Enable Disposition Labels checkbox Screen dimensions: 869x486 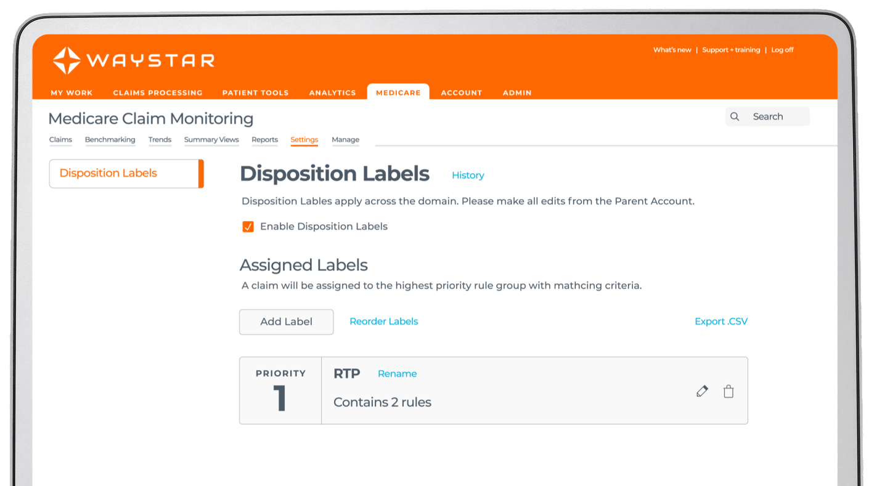click(x=247, y=227)
